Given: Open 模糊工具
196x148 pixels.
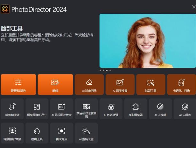Looking at the screenshot, I should (37, 133).
